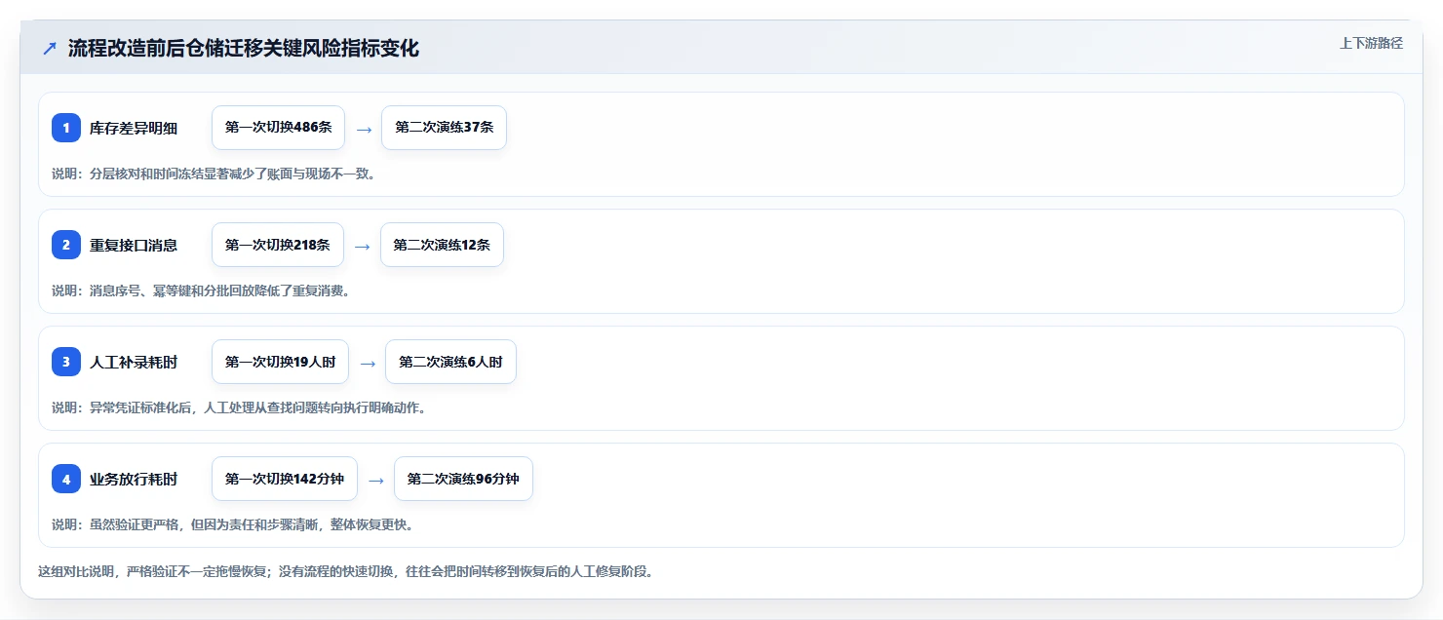This screenshot has height=620, width=1443.
Task: Click the note starting 虽然验证更严格
Action: (x=233, y=524)
